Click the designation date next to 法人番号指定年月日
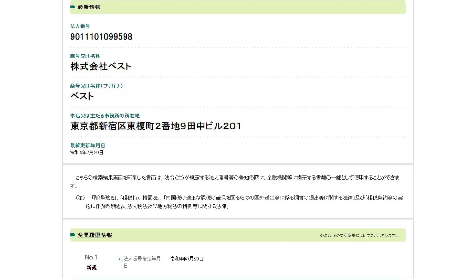 pyautogui.click(x=187, y=259)
